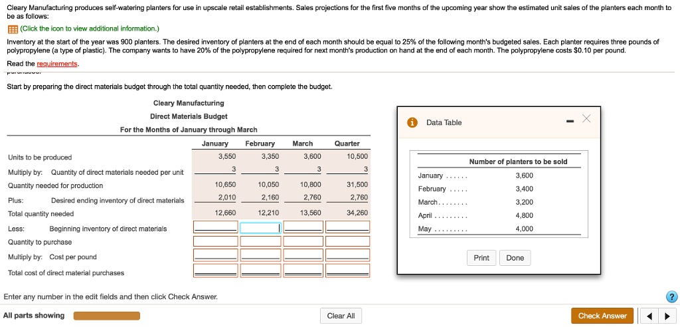Click the Print button
Viewport: 680px width, 327px height.
[481, 258]
